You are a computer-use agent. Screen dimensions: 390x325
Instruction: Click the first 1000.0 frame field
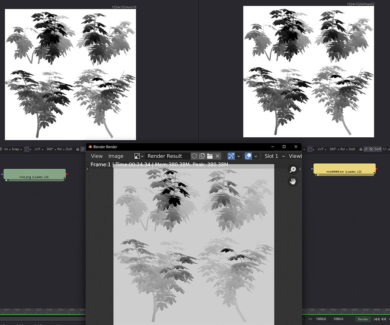pyautogui.click(x=321, y=319)
